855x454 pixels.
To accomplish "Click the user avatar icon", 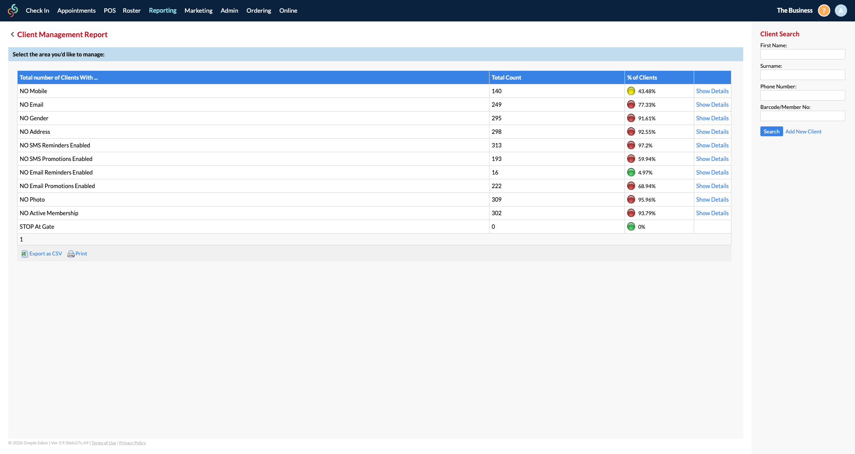I will click(x=841, y=10).
